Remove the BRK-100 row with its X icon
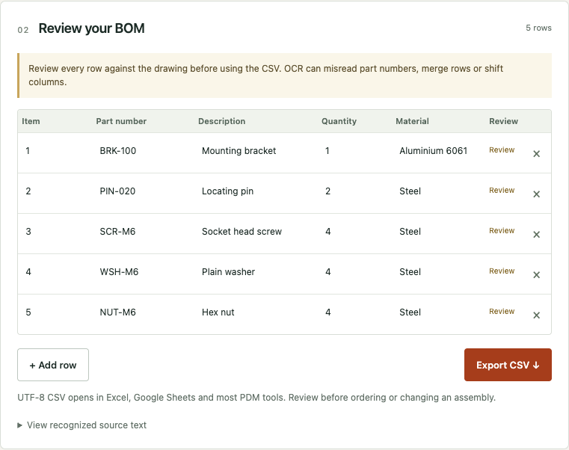The image size is (569, 450). pyautogui.click(x=536, y=154)
